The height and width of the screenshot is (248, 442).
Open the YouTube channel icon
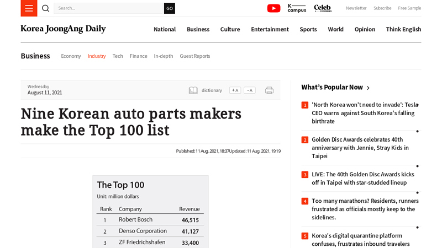pos(273,8)
